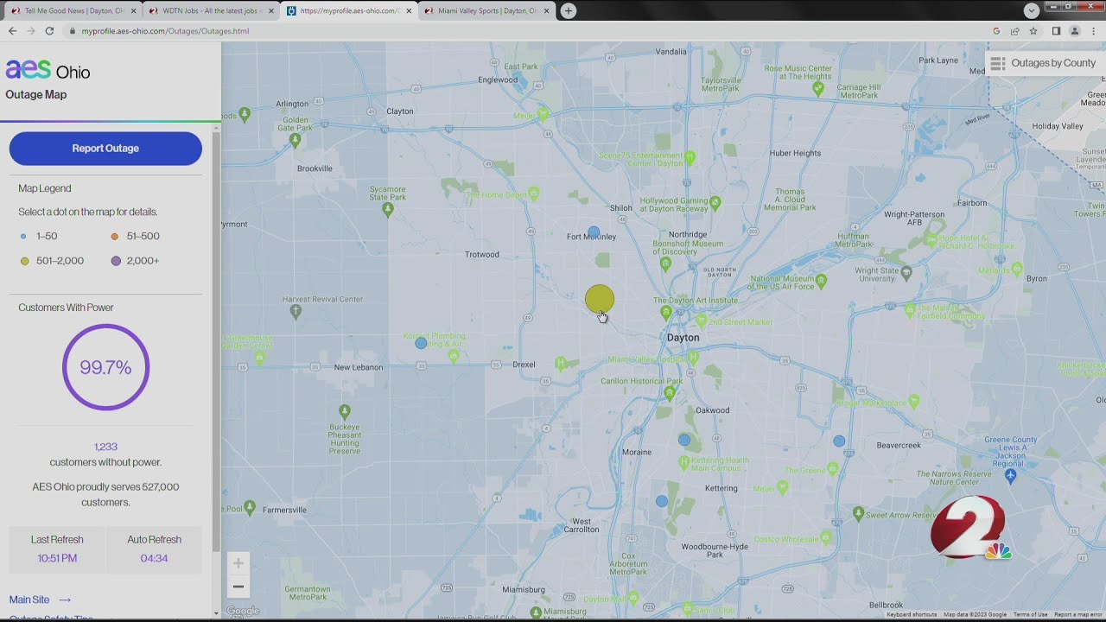Click the browser forward arrow
Viewport: 1106px width, 622px height.
[x=31, y=31]
